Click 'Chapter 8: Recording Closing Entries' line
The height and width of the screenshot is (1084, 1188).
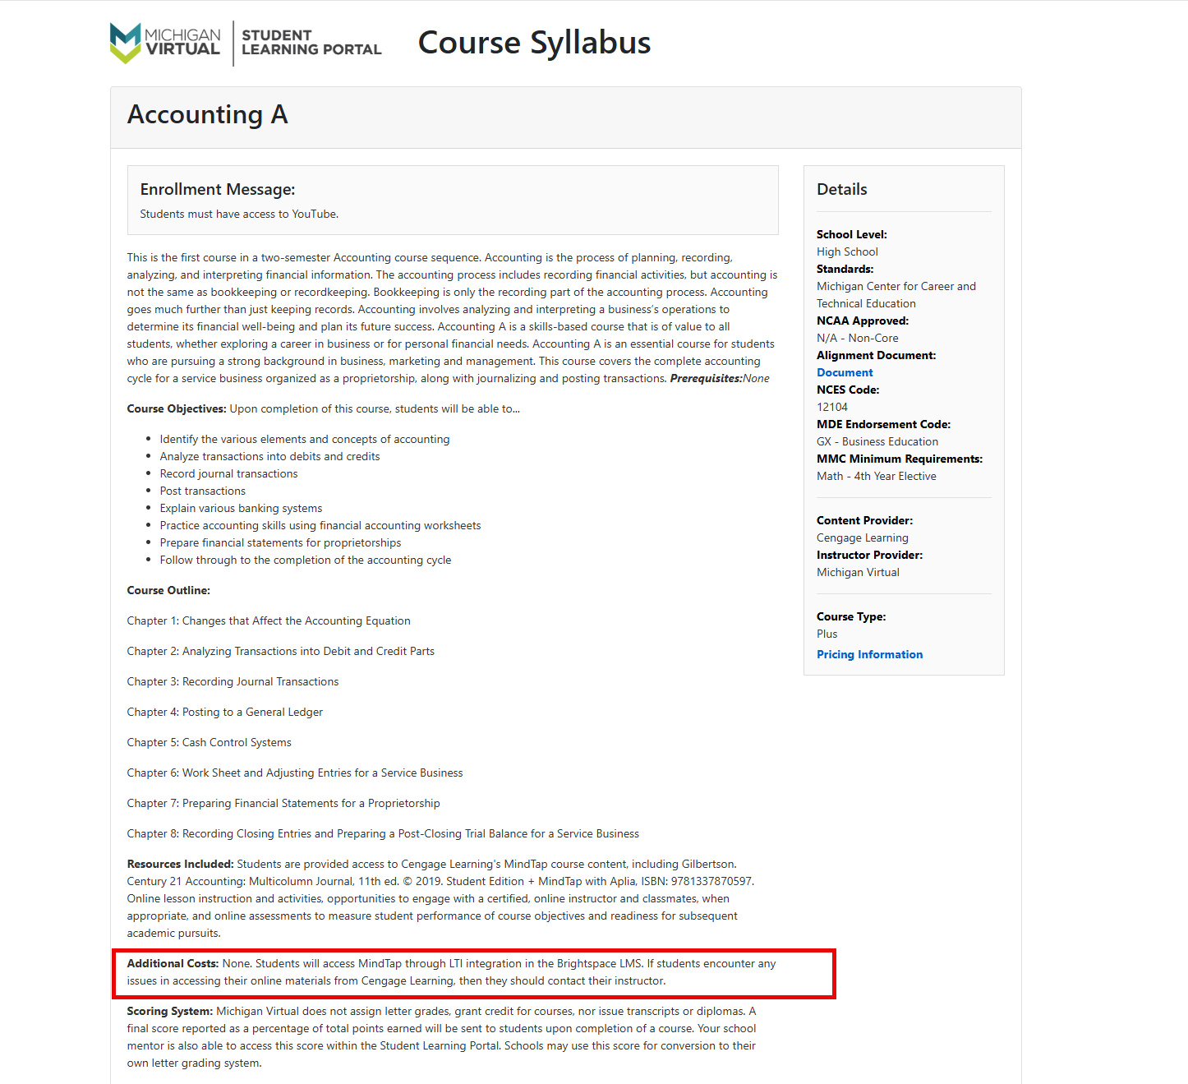click(x=383, y=833)
